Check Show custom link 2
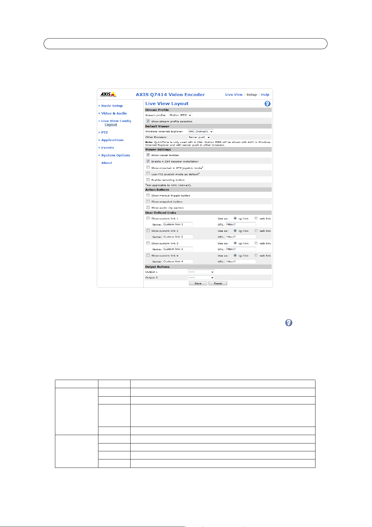This screenshot has width=372, height=527. (148, 231)
